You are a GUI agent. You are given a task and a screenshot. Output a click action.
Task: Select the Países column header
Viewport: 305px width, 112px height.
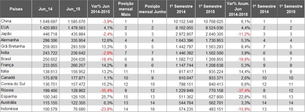(x=16, y=9)
